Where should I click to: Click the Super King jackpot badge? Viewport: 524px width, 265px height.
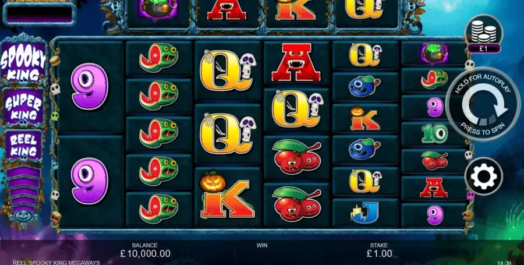click(23, 107)
